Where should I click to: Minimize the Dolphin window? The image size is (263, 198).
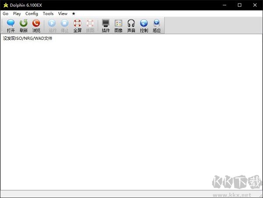(x=224, y=5)
